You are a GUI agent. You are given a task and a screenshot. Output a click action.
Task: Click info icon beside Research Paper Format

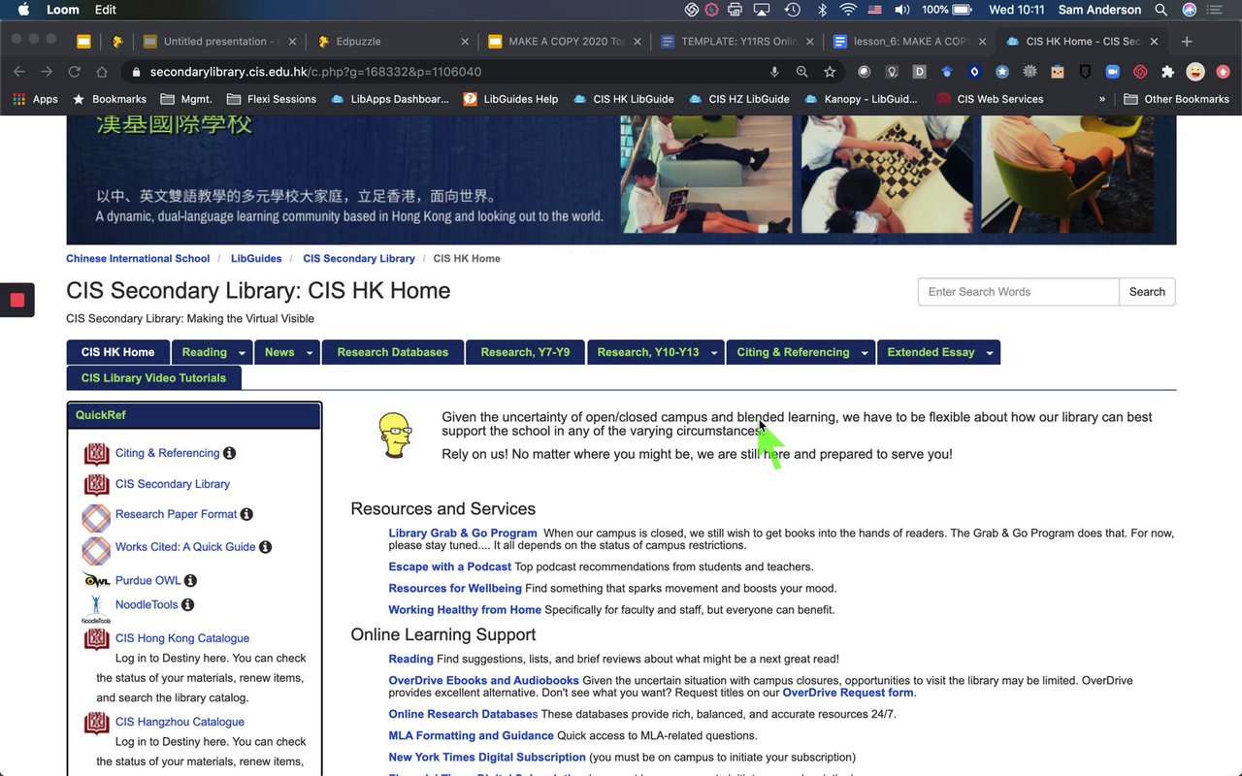246,514
